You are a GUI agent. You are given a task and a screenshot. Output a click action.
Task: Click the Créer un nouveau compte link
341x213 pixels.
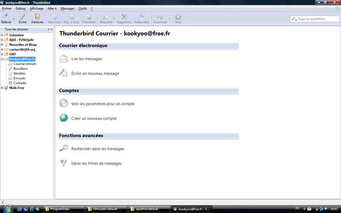click(94, 118)
